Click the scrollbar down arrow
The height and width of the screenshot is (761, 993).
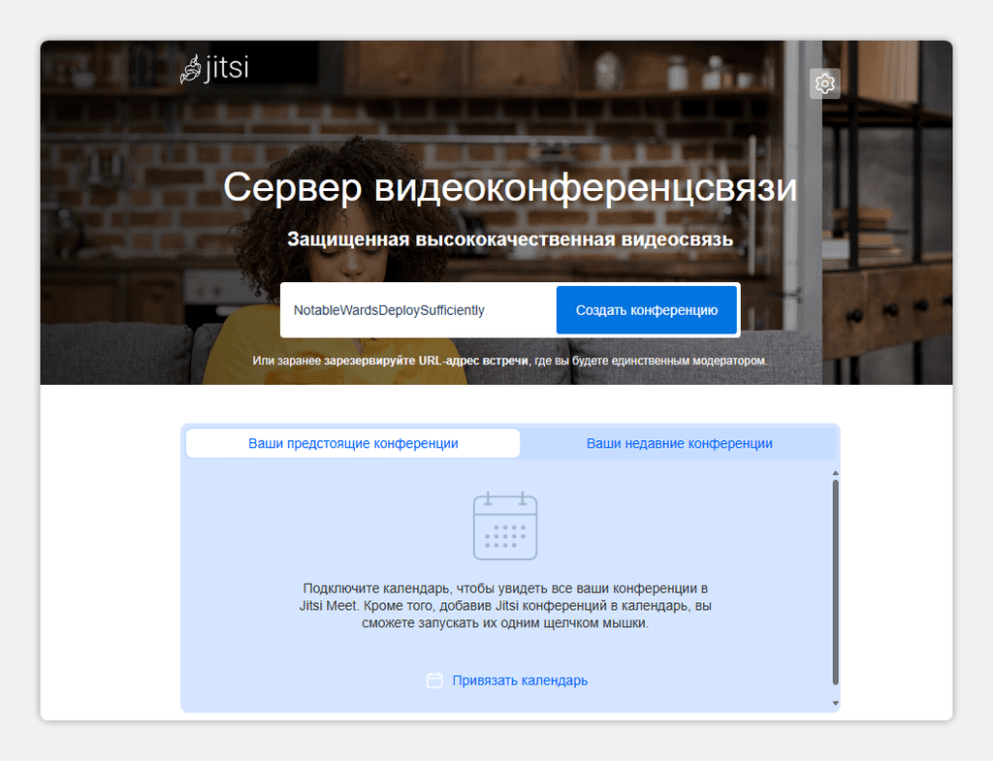tap(835, 703)
